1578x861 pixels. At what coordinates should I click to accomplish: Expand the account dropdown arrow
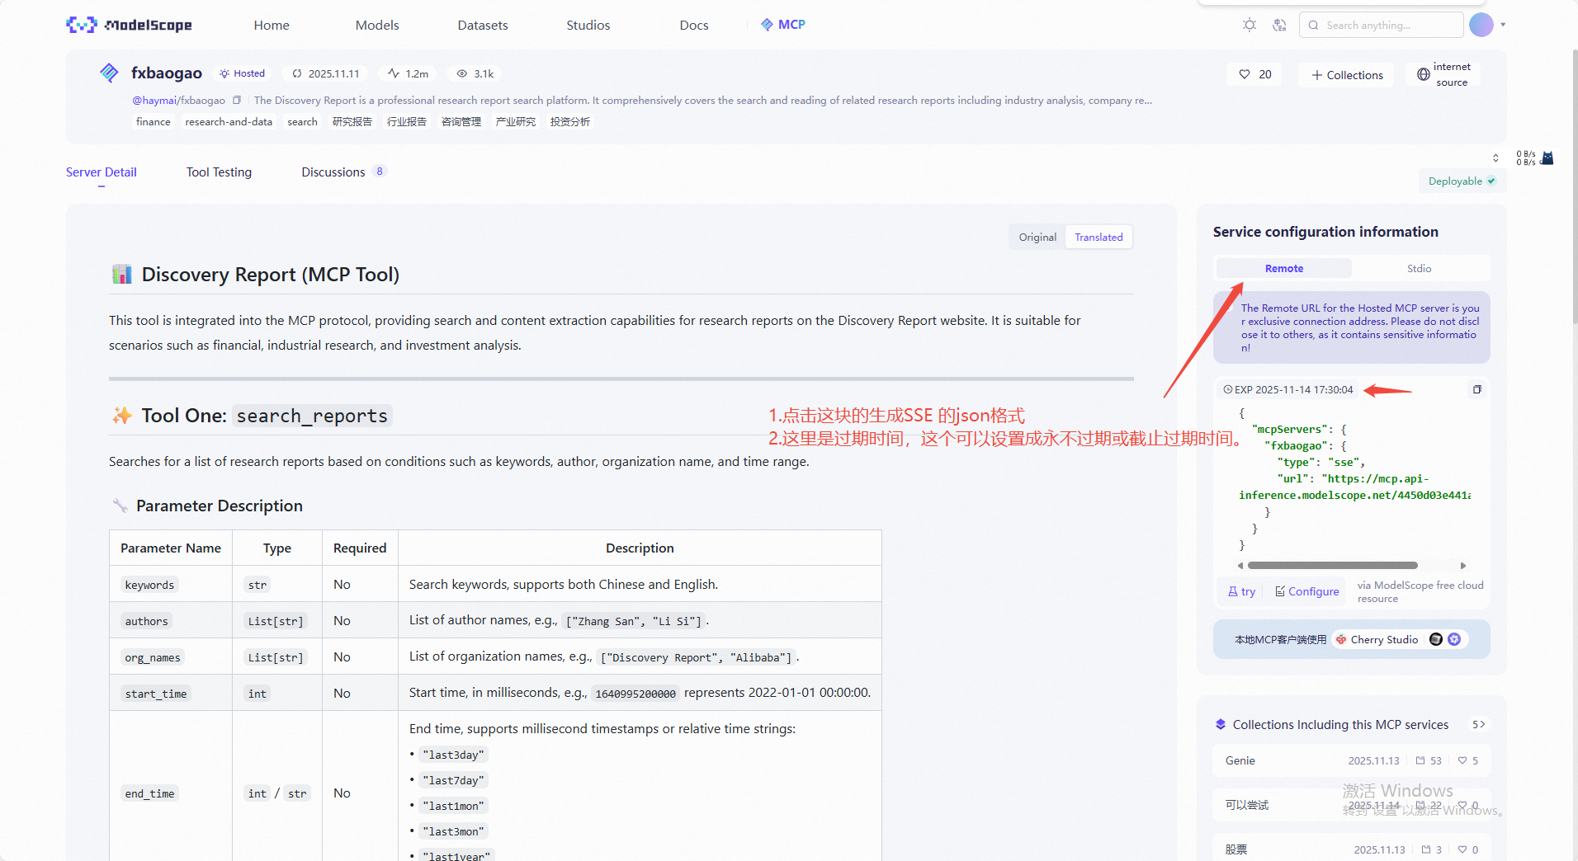1503,25
